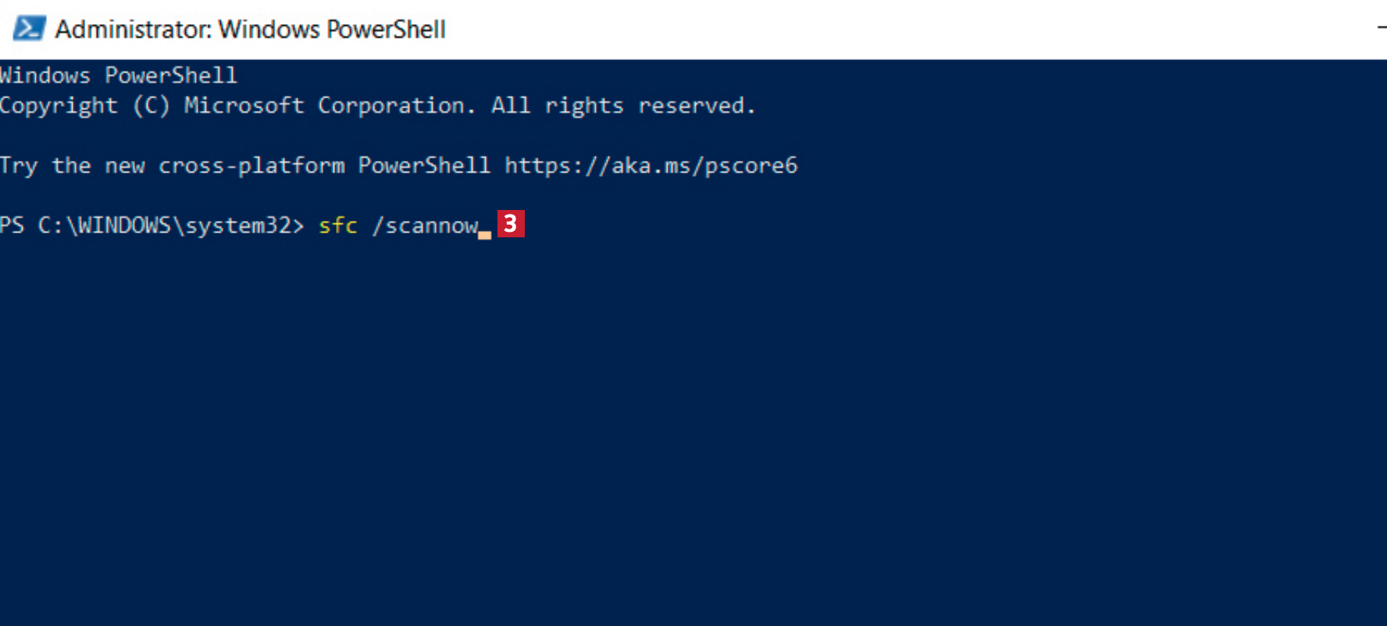Click "Try the new" at line start

pos(72,165)
